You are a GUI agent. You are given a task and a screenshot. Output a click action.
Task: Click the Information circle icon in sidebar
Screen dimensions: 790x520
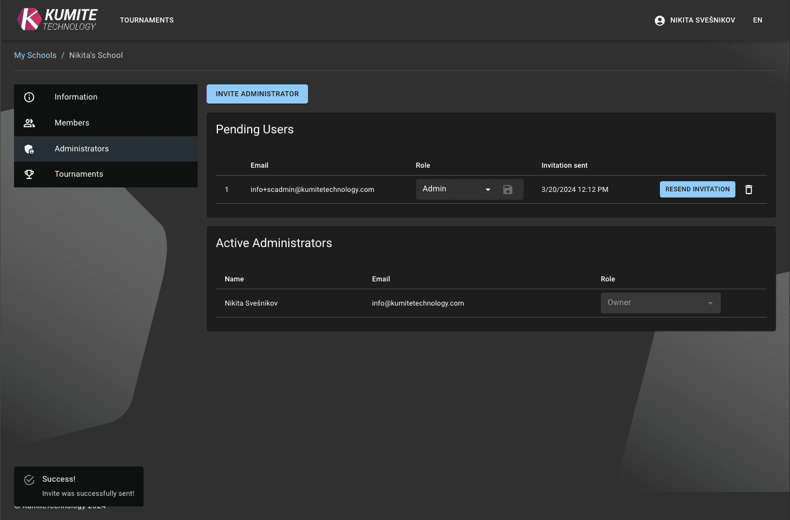29,97
